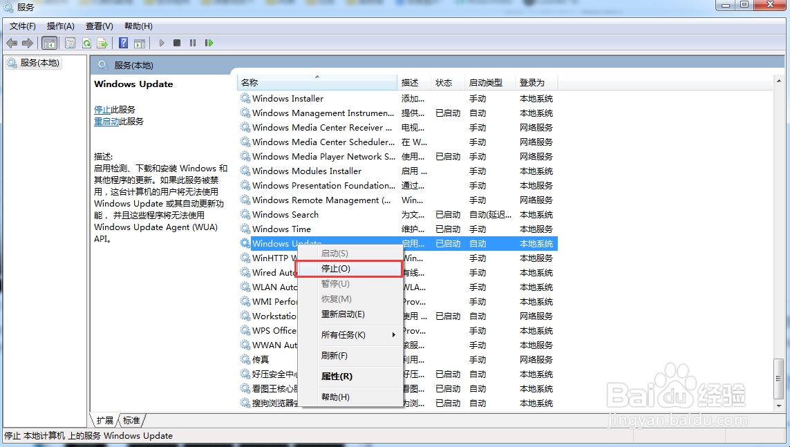Sort by the 名称 column header
The width and height of the screenshot is (790, 447).
(317, 82)
